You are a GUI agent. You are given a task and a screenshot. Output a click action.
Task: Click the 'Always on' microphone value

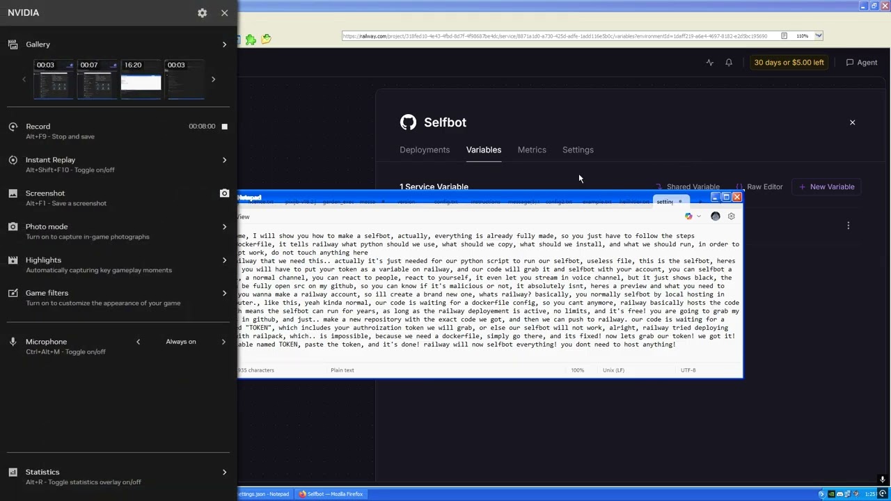coord(181,342)
